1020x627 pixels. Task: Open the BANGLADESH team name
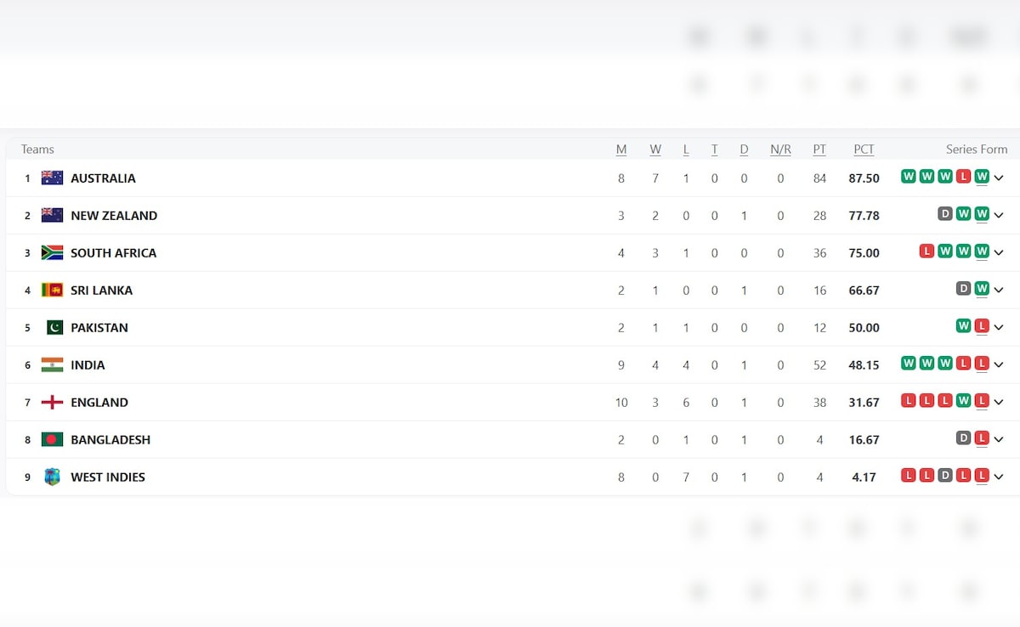110,439
